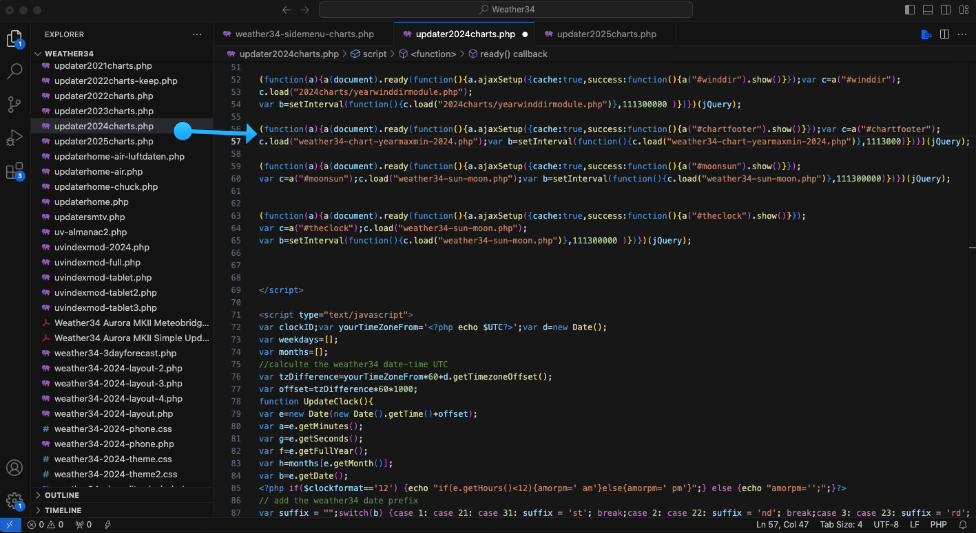
Task: Open the notifications bell
Action: (962, 525)
